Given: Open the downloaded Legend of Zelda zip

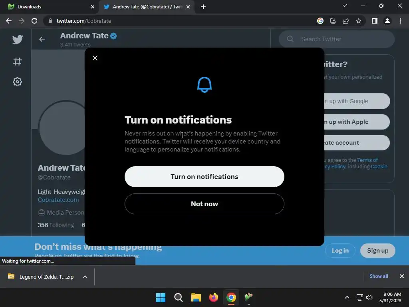Looking at the screenshot, I should (41, 277).
